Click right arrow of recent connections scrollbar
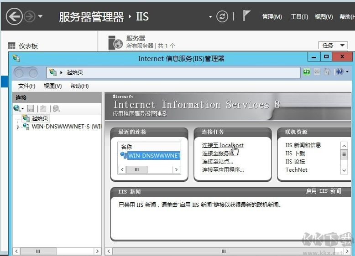355x256 pixels. point(177,170)
